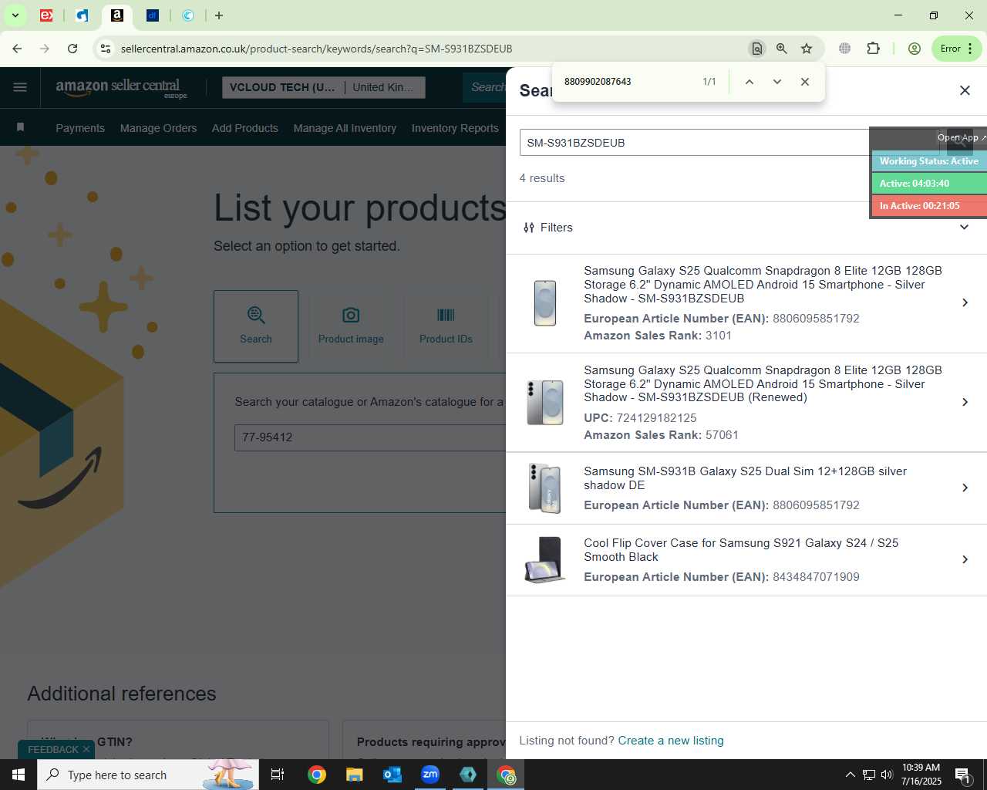Screen dimensions: 987x790
Task: Open the Samsung SM-S931B Dual Sim result arrow
Action: (x=965, y=488)
